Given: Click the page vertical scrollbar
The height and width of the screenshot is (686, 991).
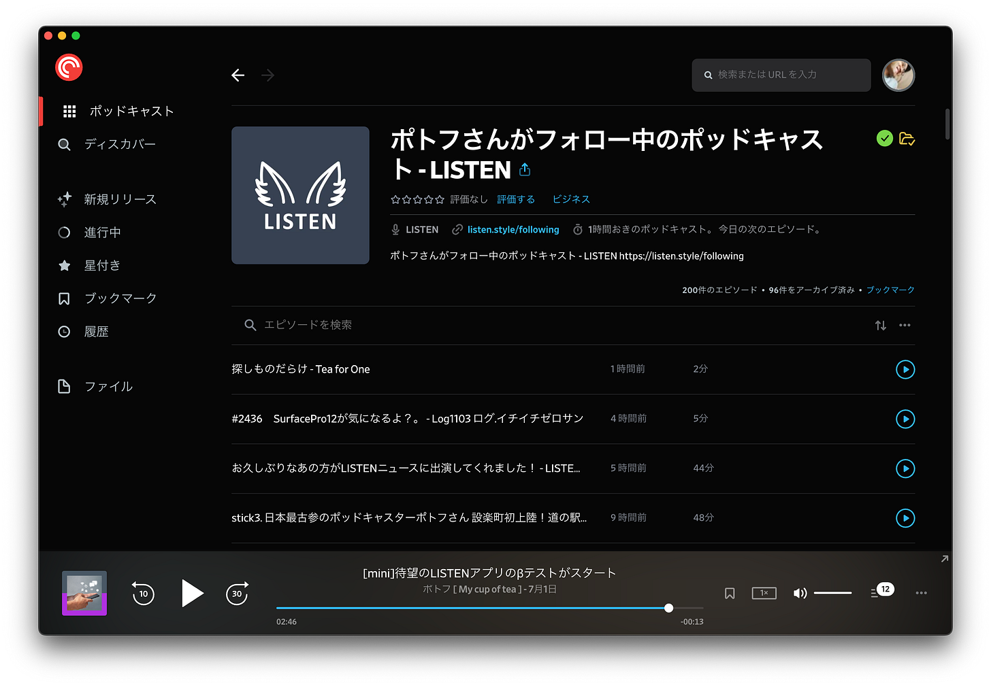Looking at the screenshot, I should 947,124.
